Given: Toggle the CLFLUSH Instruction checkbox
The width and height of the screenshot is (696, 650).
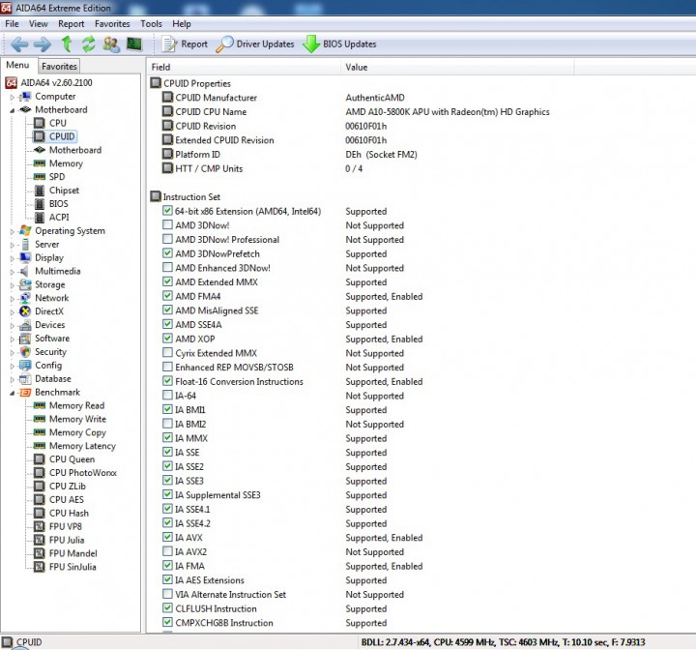Looking at the screenshot, I should (x=167, y=607).
